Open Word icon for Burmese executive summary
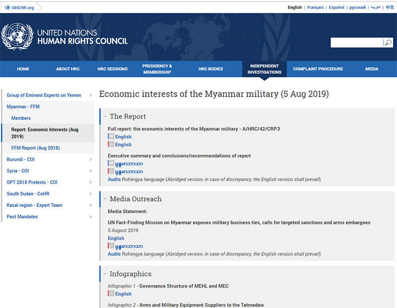The image size is (397, 308). coord(111,163)
